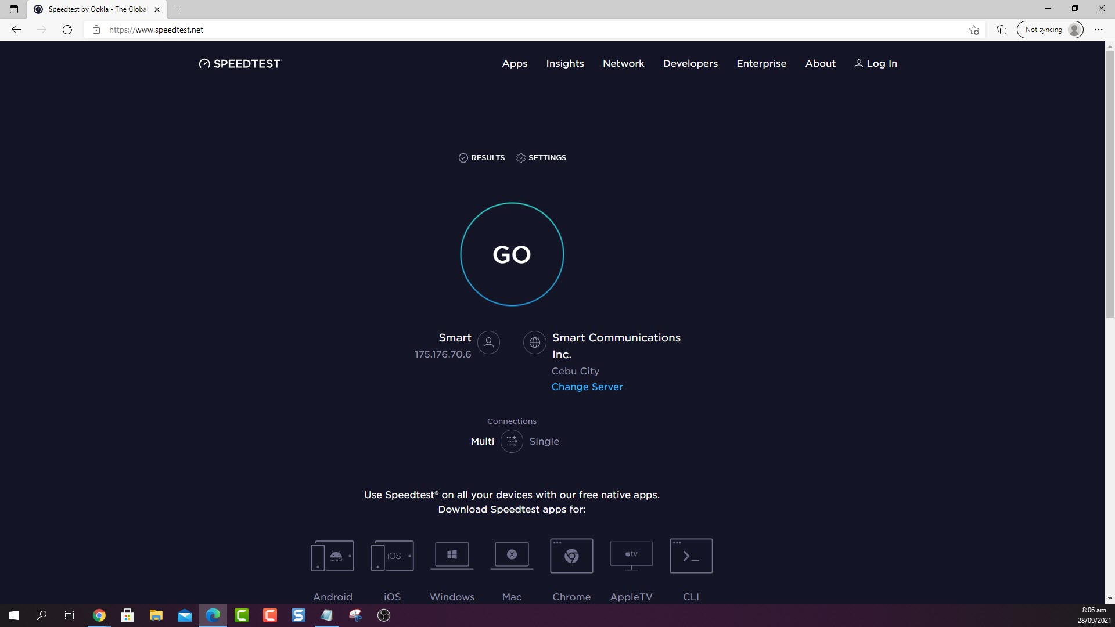Image resolution: width=1115 pixels, height=627 pixels.
Task: Select the Mac app download icon
Action: click(x=512, y=555)
